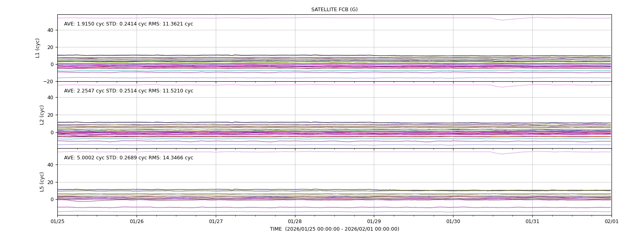Click the 20 tick label on L2 axis
Image resolution: width=637 pixels, height=239 pixels.
[50, 115]
